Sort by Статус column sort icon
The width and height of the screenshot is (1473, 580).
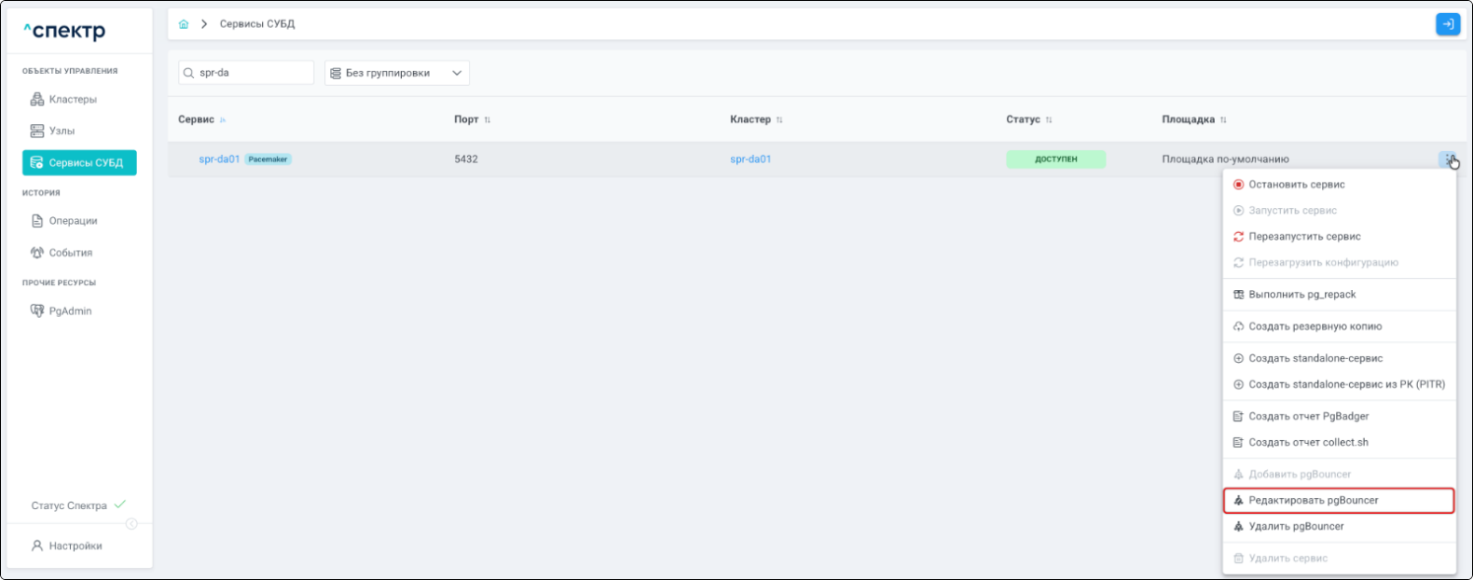coord(1049,120)
